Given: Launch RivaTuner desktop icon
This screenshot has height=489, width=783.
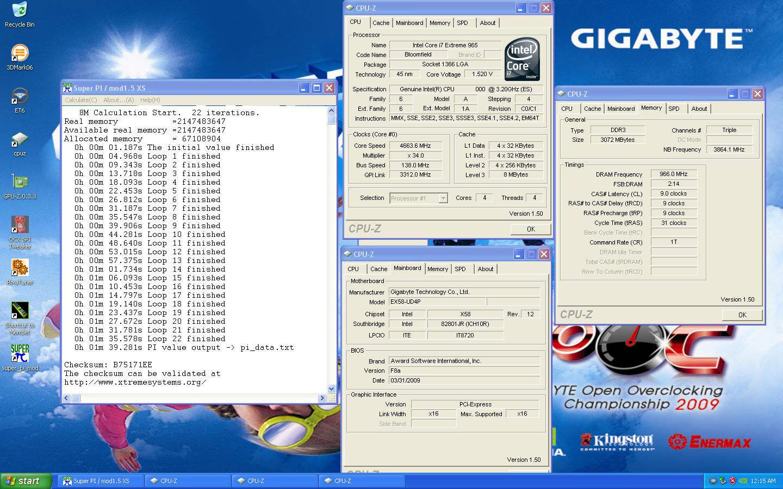Looking at the screenshot, I should click(20, 272).
